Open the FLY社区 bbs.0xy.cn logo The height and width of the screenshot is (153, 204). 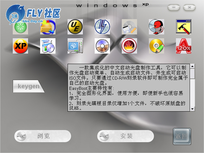coord(33,14)
